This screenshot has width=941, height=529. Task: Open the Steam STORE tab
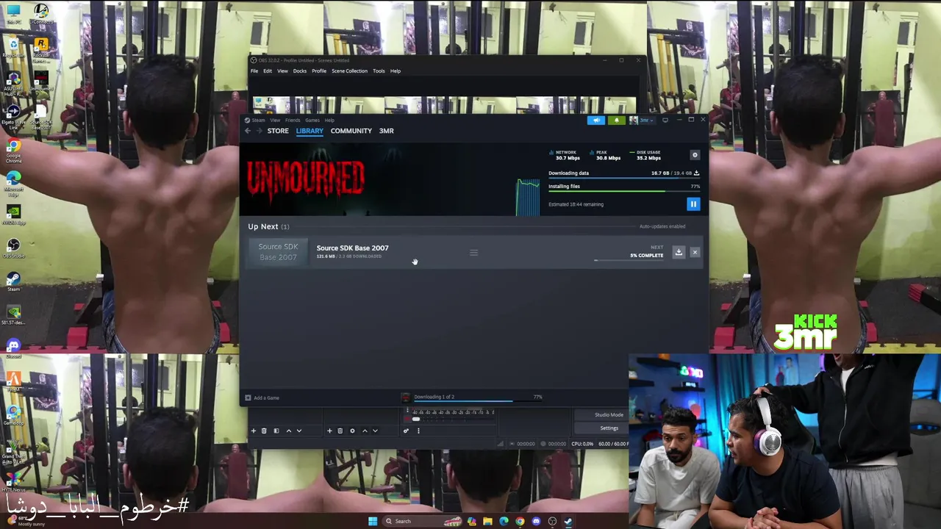tap(278, 131)
